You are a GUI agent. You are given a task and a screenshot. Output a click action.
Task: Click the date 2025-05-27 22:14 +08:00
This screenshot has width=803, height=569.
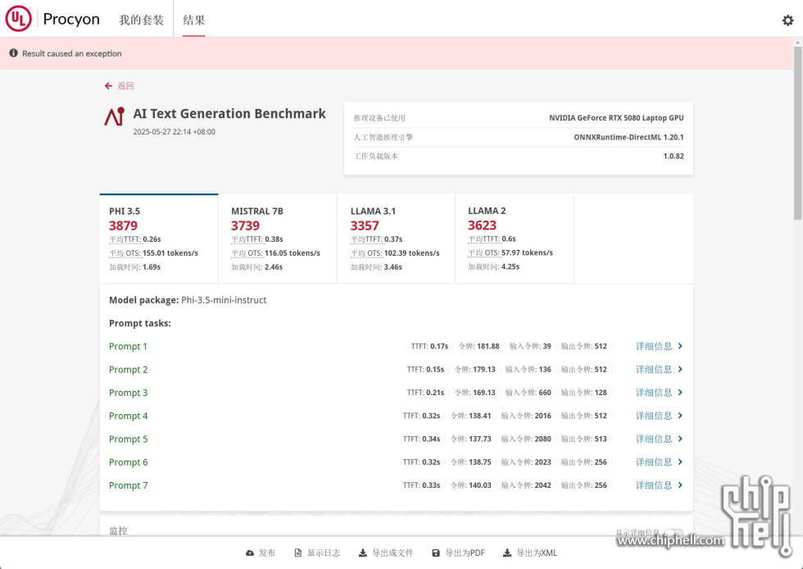(174, 132)
